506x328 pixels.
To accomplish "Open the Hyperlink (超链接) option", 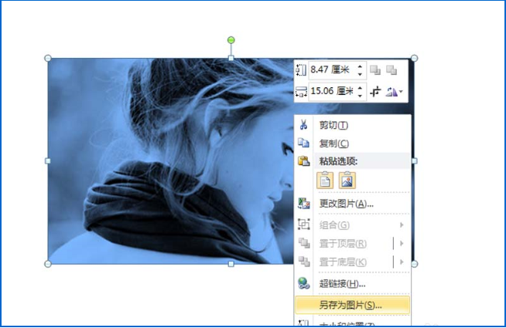I will (x=342, y=284).
